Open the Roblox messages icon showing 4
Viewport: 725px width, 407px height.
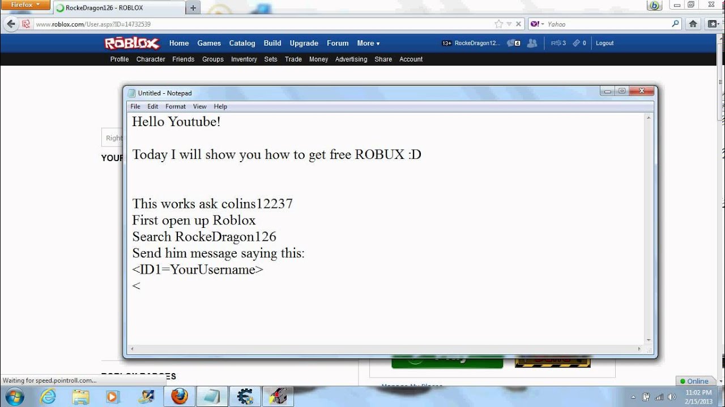[514, 43]
